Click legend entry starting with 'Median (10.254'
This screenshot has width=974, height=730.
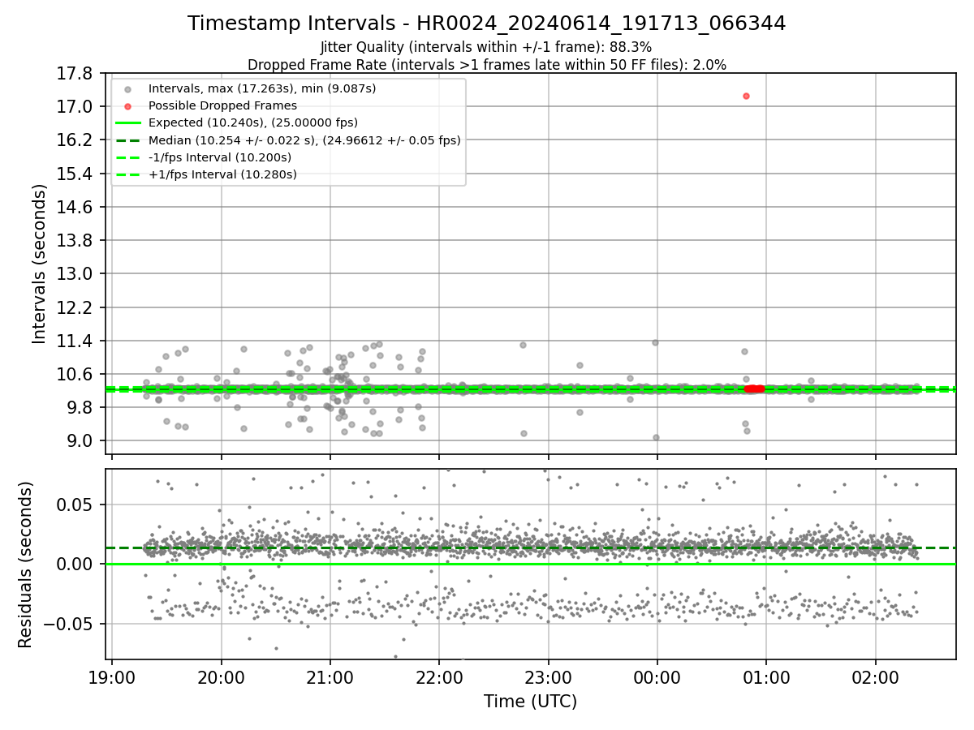304,140
